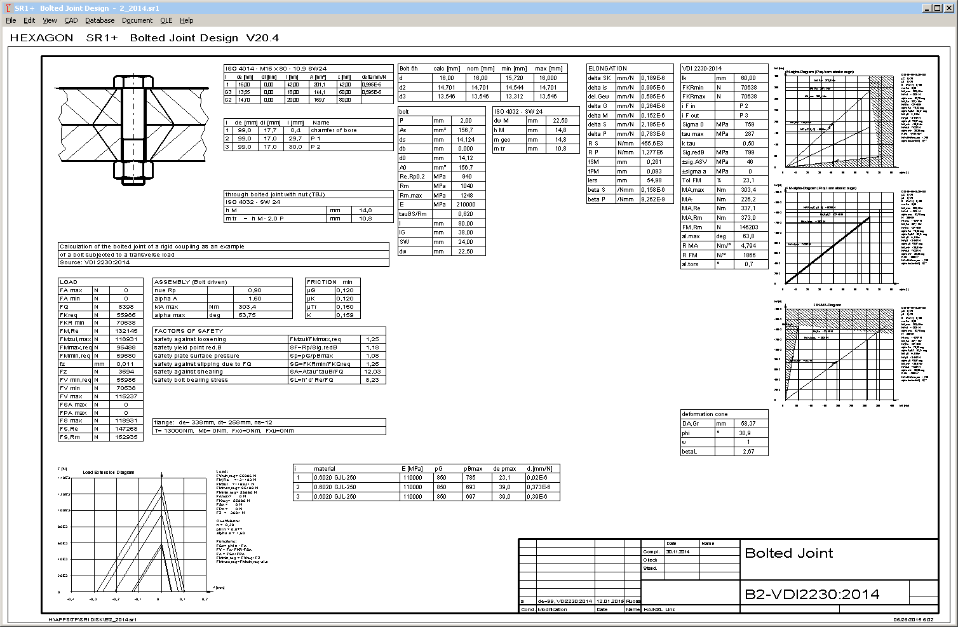
Task: Open the View menu
Action: [50, 20]
